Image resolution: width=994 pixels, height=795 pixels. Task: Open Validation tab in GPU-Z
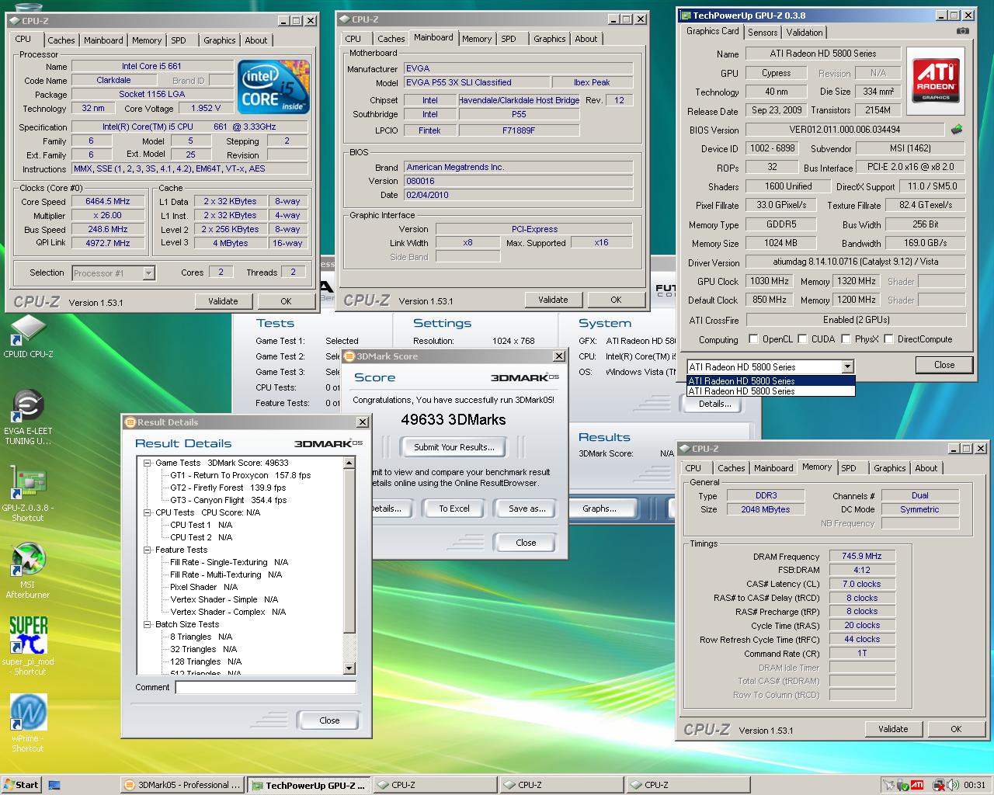pyautogui.click(x=805, y=32)
